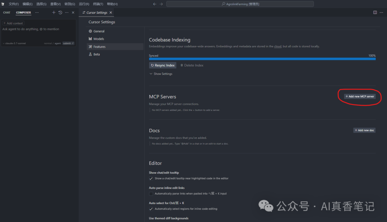Open Beta settings category

[115, 54]
